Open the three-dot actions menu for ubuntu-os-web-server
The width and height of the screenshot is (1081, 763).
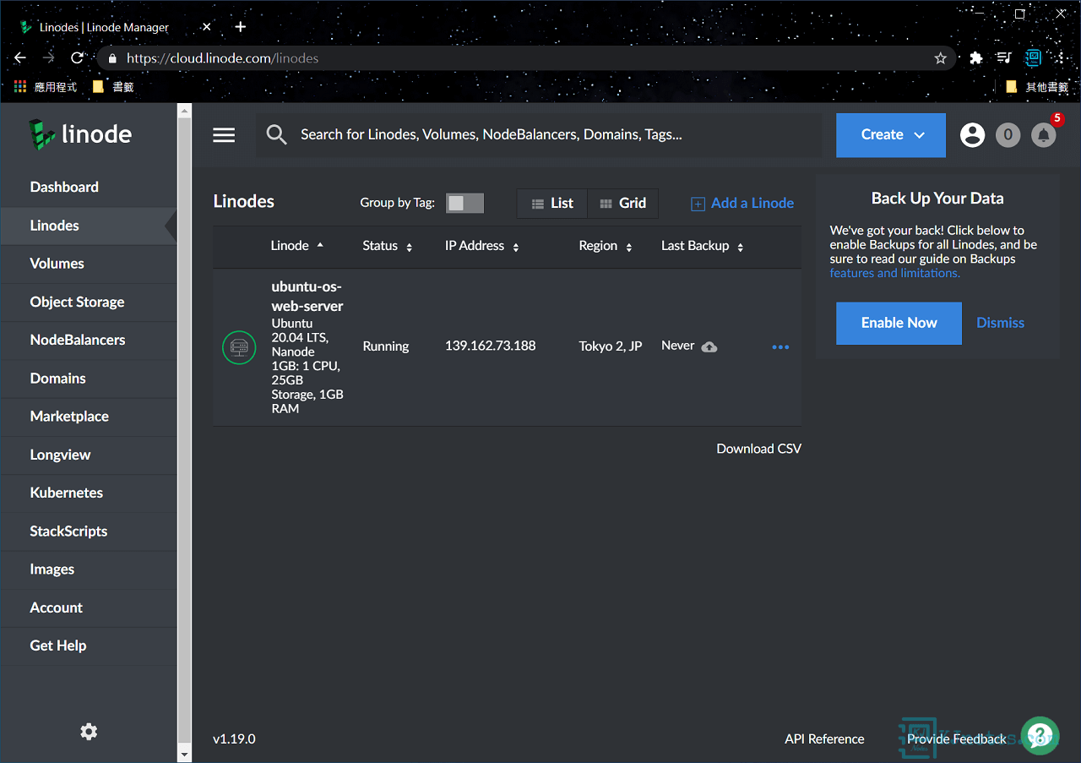[780, 347]
